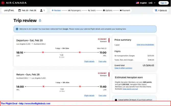The width and height of the screenshot is (171, 106).
Task: Click the Departure Sat, Feb 20 heading
Action: coord(29,40)
